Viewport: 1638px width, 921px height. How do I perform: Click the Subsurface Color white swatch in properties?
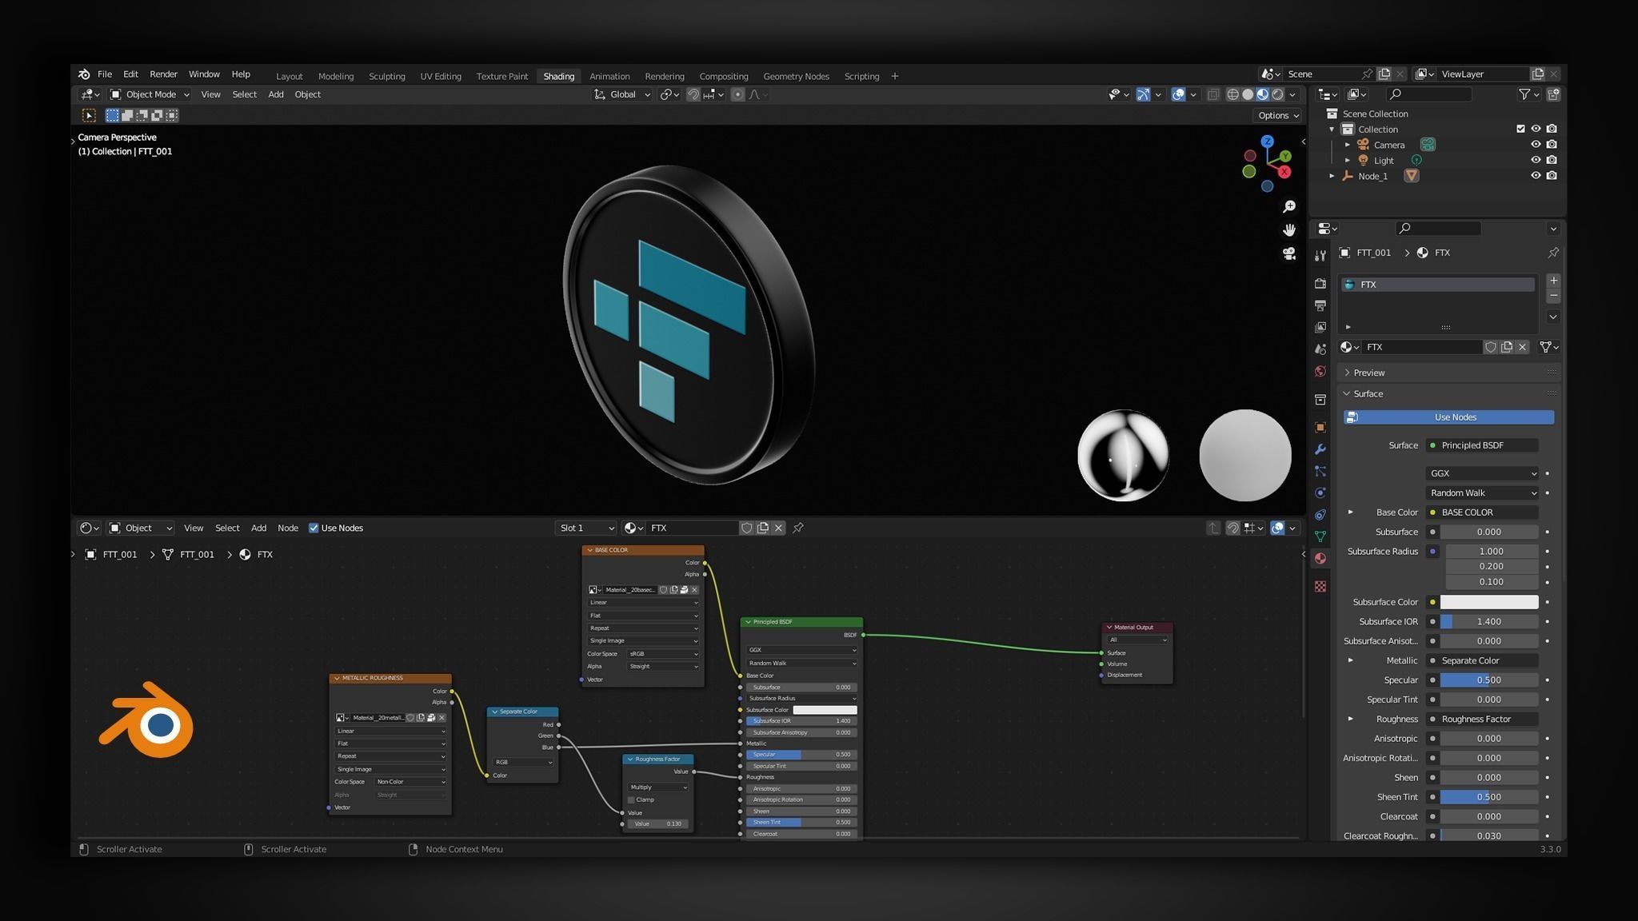1489,602
